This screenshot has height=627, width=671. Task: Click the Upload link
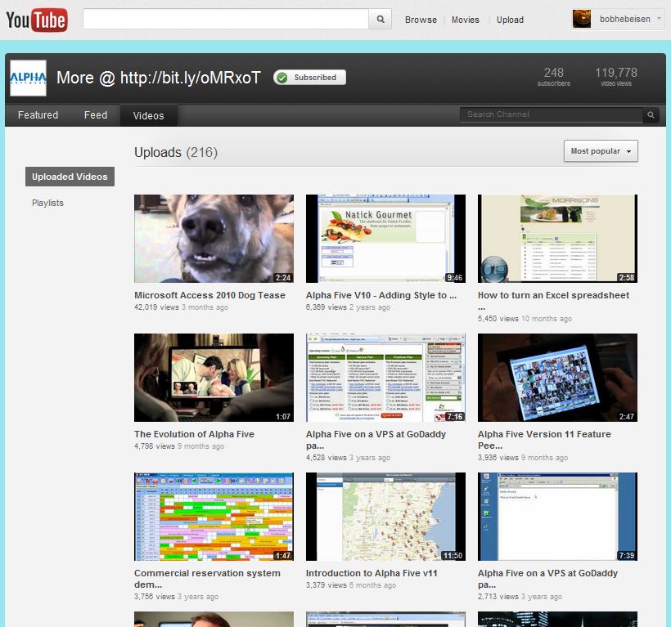pos(510,20)
